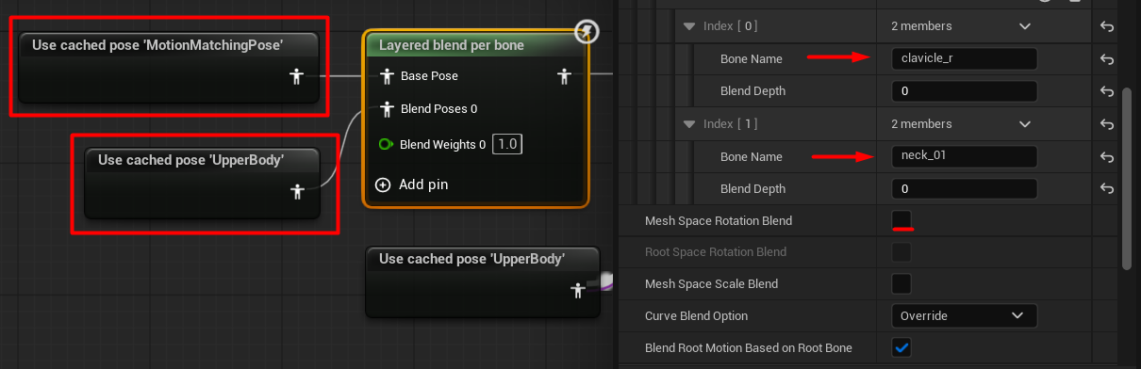Click output pose pin of boxed UpperBody node
The height and width of the screenshot is (369, 1141).
[298, 191]
